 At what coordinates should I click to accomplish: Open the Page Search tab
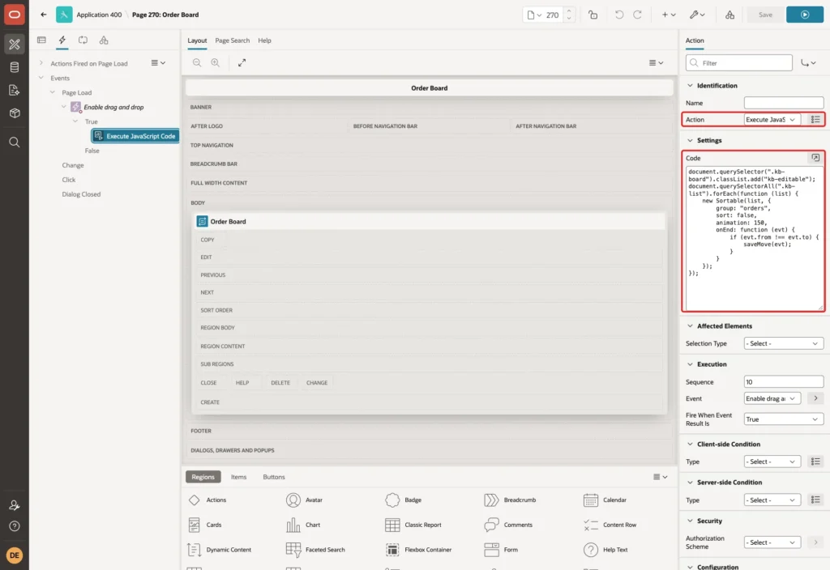point(232,40)
